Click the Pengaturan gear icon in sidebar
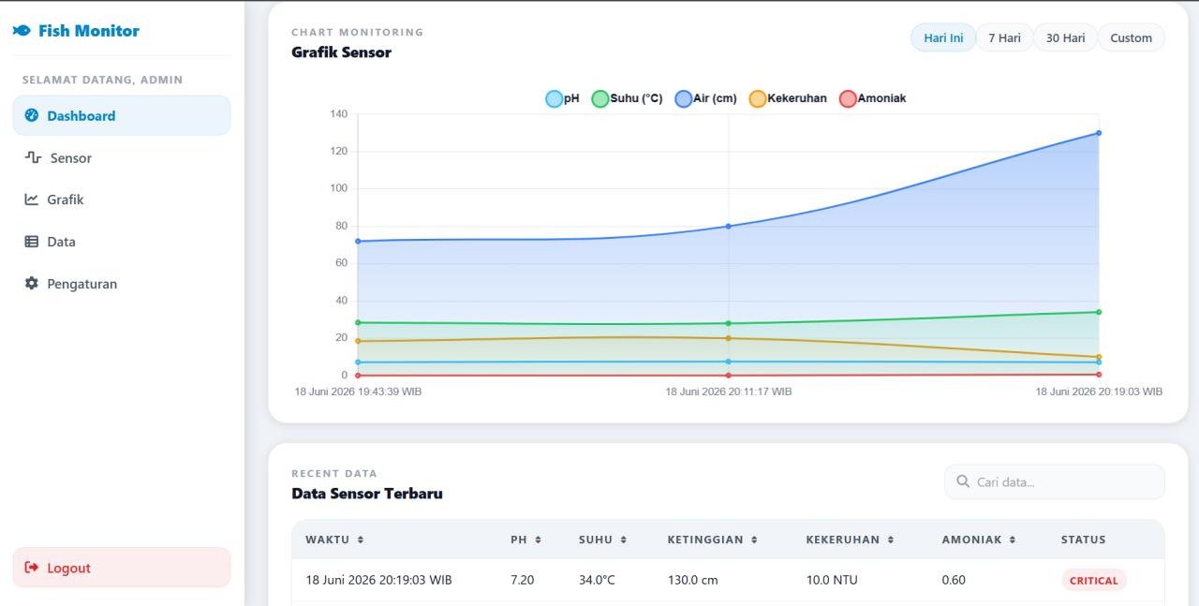Screen dimensions: 1199x606 31,283
